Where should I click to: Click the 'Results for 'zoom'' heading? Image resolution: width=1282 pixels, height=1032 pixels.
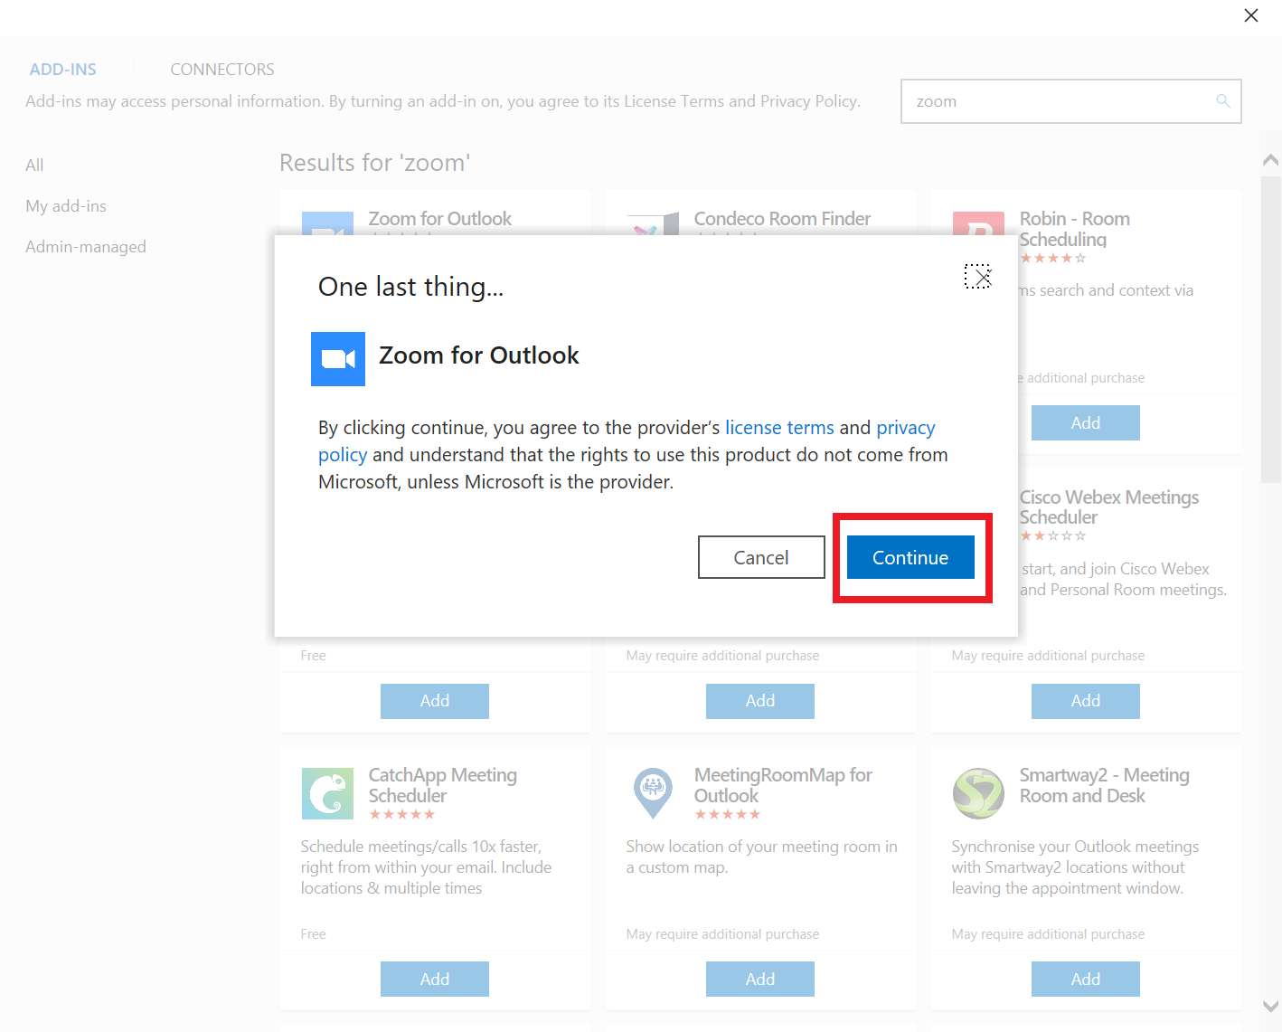(375, 163)
